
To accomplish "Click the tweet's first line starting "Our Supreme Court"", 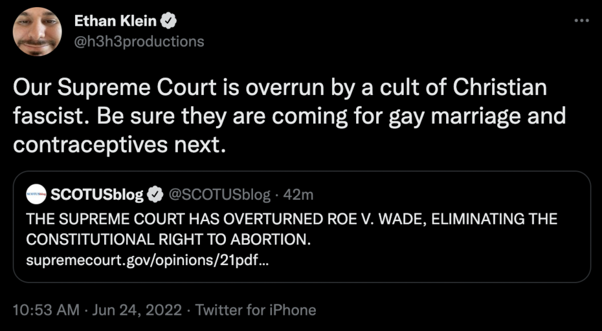I will coord(278,87).
